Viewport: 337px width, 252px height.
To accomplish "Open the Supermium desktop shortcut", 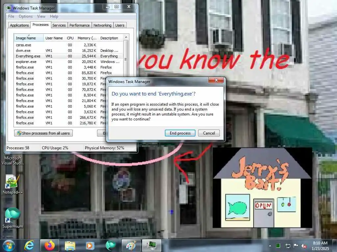I will [13, 218].
